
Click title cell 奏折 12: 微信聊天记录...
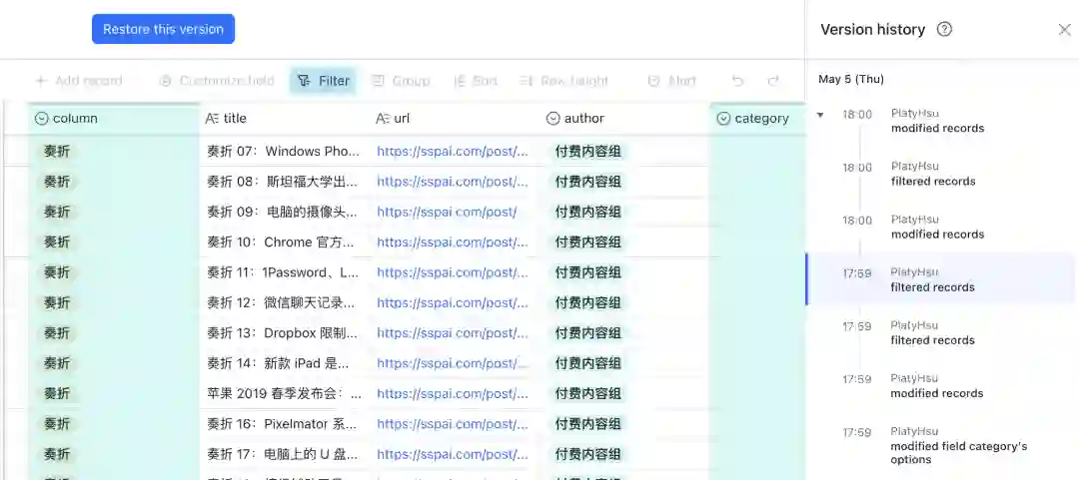coord(286,302)
